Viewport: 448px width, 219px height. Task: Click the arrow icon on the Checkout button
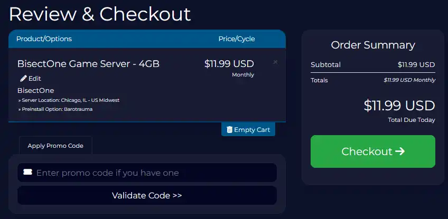[x=400, y=151]
